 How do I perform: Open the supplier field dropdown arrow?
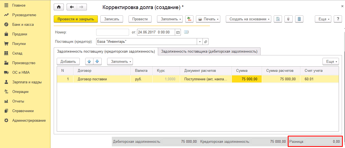coord(200,42)
